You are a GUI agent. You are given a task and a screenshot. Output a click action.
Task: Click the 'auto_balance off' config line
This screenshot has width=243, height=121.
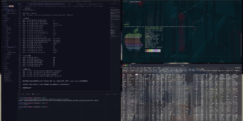pos(39,45)
